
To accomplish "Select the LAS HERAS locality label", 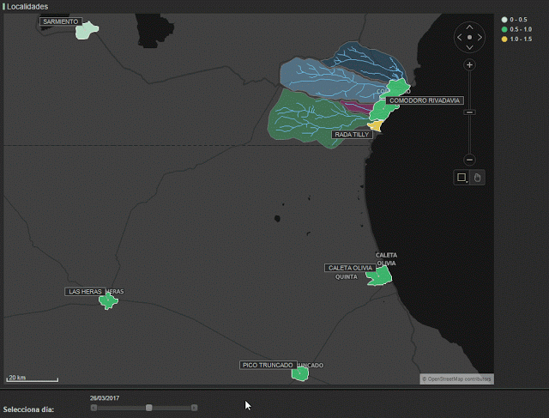I will (x=85, y=292).
